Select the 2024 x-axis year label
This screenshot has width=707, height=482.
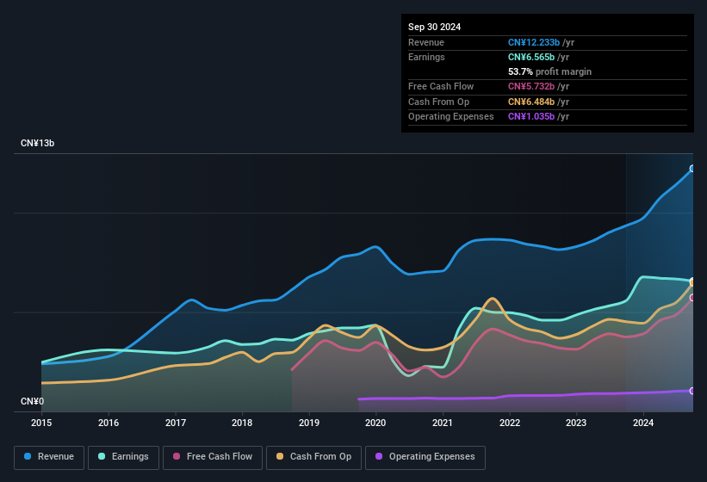(x=642, y=423)
